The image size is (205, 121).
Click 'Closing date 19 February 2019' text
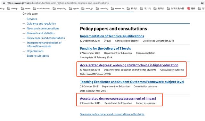[96, 58]
